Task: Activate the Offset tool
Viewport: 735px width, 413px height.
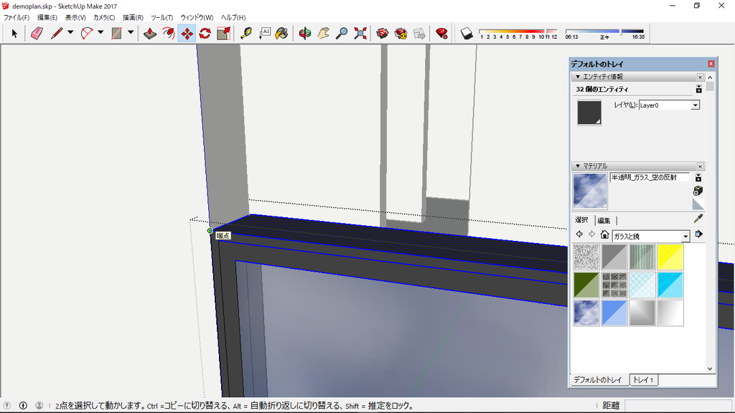Action: (x=168, y=34)
